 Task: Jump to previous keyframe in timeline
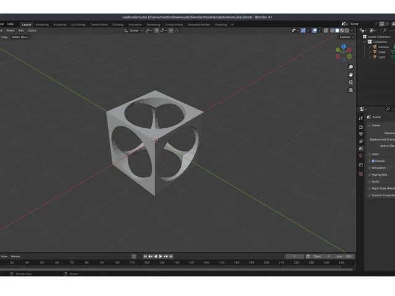(x=151, y=257)
